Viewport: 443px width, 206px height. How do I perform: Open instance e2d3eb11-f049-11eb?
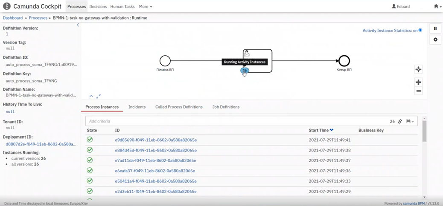(x=156, y=192)
